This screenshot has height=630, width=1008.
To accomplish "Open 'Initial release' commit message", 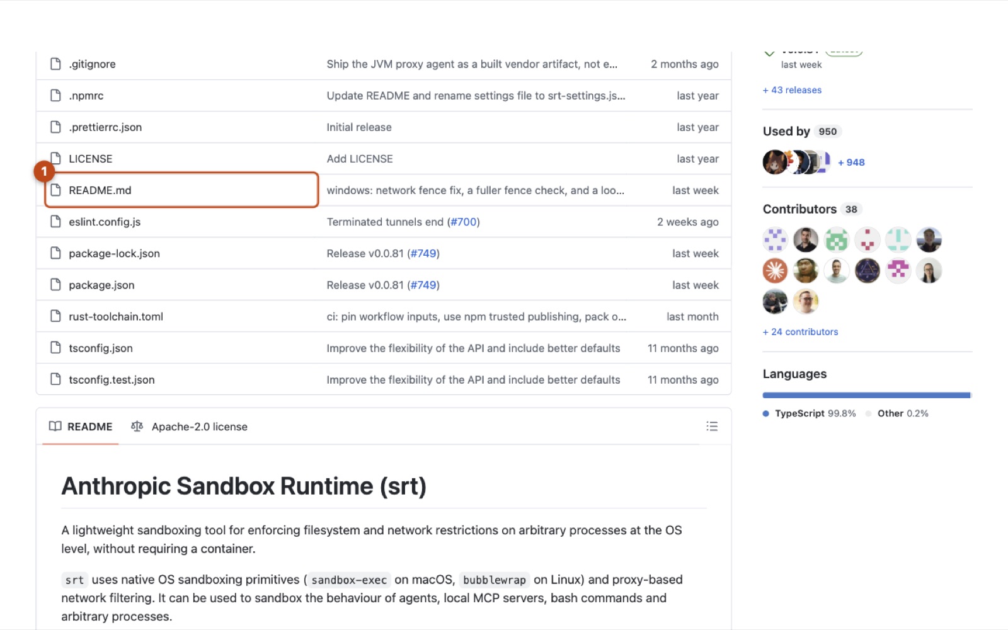I will tap(359, 127).
